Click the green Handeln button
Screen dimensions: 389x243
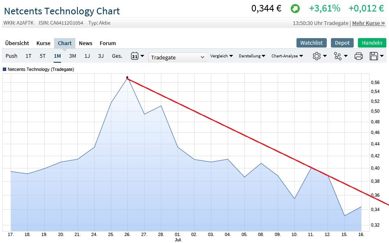372,43
